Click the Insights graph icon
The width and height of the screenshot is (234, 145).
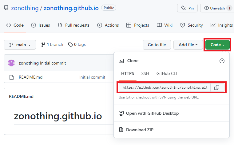(x=213, y=25)
